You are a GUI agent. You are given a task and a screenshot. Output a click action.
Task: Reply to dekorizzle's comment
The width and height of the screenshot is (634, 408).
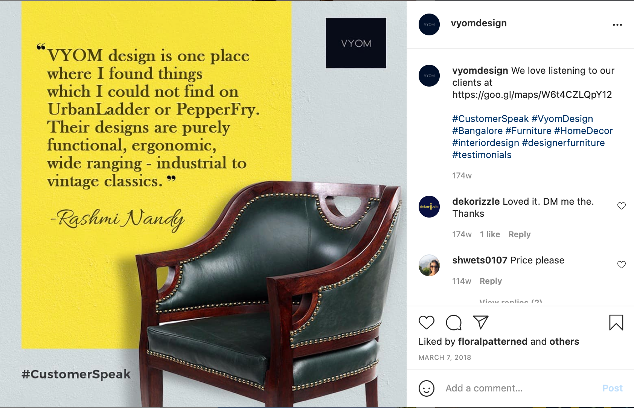[x=520, y=234]
